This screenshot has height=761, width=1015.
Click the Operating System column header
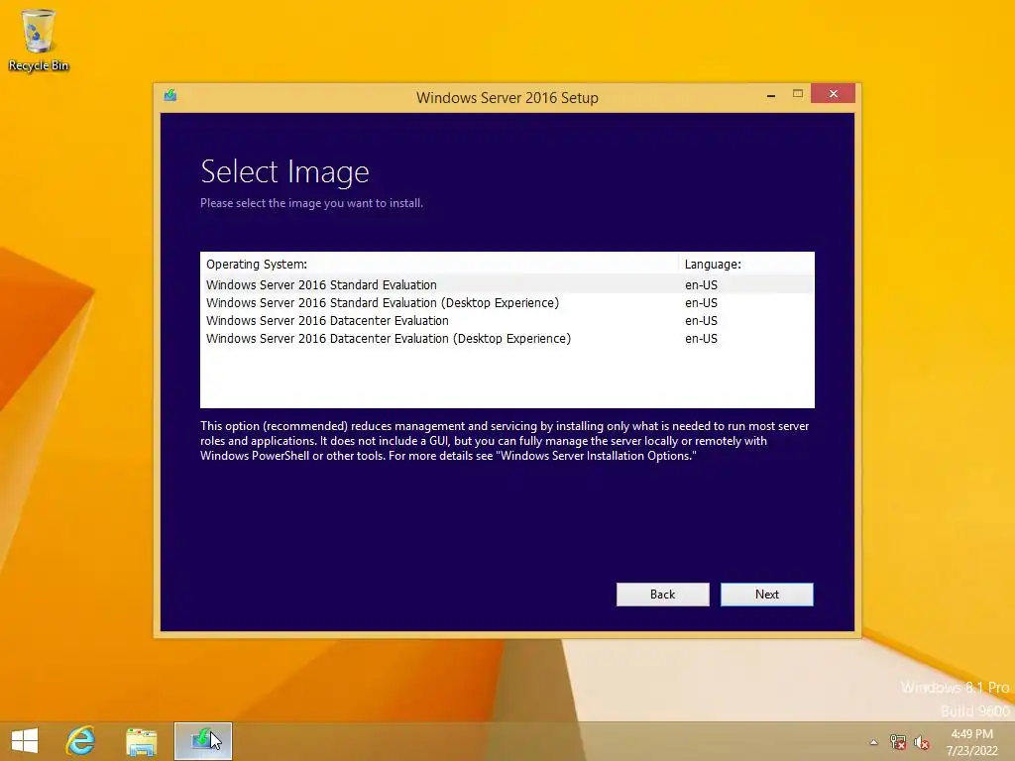point(439,264)
